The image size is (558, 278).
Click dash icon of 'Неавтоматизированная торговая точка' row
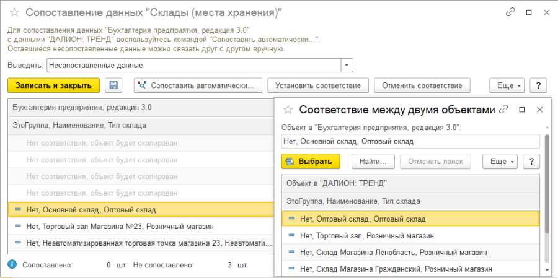point(18,243)
